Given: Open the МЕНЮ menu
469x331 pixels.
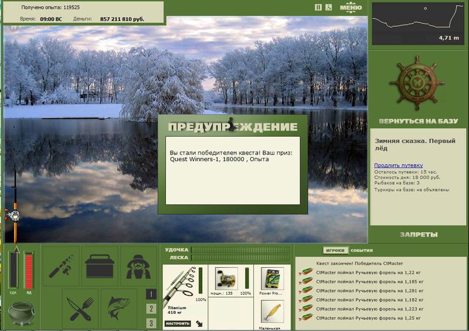Looking at the screenshot, I should 351,8.
